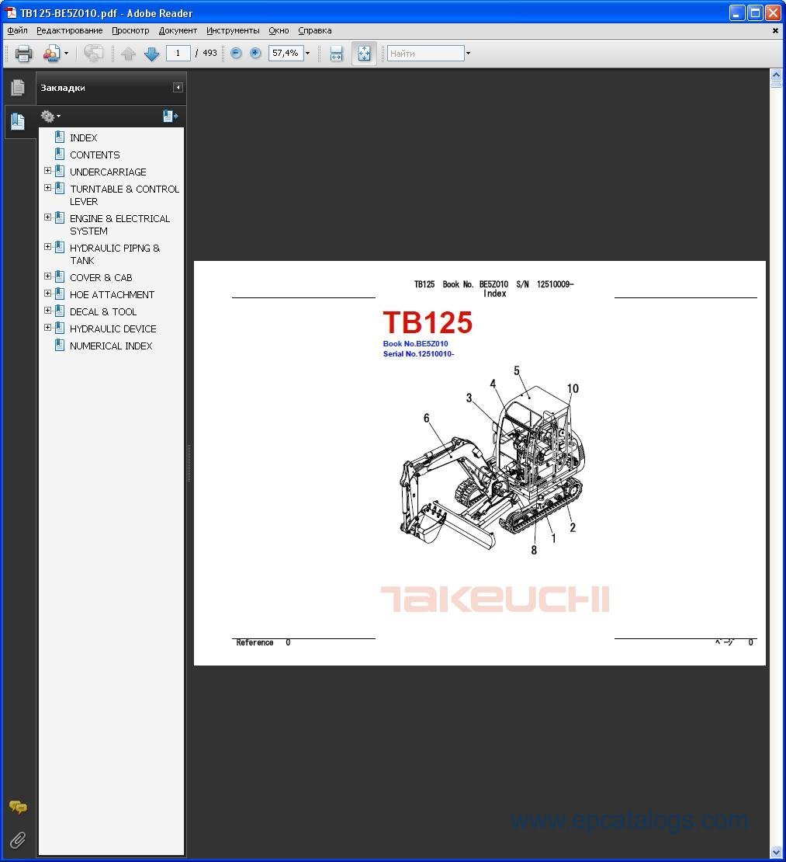Toggle the fit one full page icon

click(364, 54)
